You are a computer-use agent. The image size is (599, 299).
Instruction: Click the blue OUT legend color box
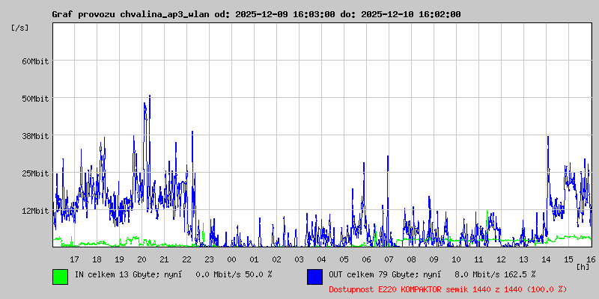pyautogui.click(x=314, y=276)
